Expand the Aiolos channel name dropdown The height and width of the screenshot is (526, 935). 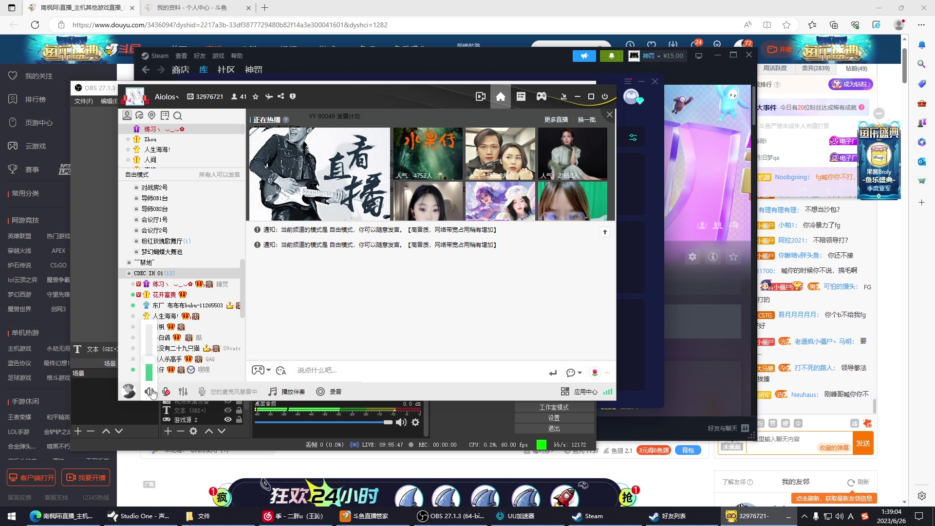coord(167,97)
